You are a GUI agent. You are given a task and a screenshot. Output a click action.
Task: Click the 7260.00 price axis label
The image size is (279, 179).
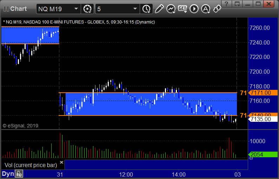260,28
